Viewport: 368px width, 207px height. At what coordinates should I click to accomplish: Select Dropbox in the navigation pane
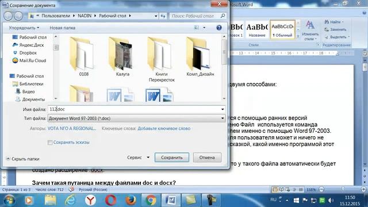click(x=25, y=53)
